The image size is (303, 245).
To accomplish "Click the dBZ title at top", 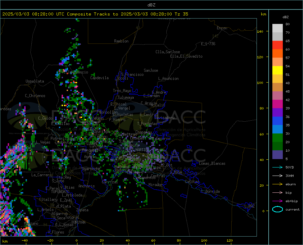I will coord(151,5).
